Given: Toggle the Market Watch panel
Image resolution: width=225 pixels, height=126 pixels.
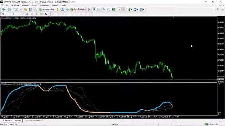Looking at the screenshot, I should click(x=17, y=9).
